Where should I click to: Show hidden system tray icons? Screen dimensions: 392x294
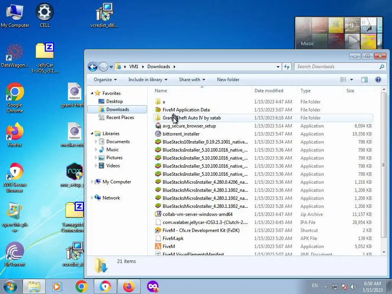(x=325, y=287)
